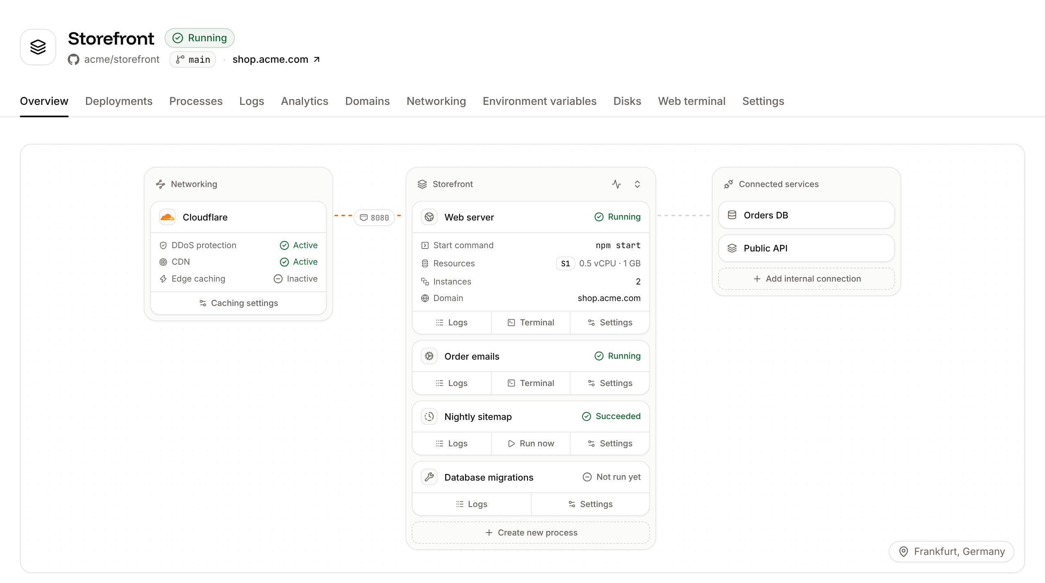
Task: Click the npm start command value
Action: (618, 245)
